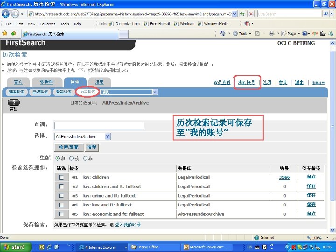This screenshot has height=252, width=336.
Task: Click the browser Back arrow button
Action: click(6, 14)
